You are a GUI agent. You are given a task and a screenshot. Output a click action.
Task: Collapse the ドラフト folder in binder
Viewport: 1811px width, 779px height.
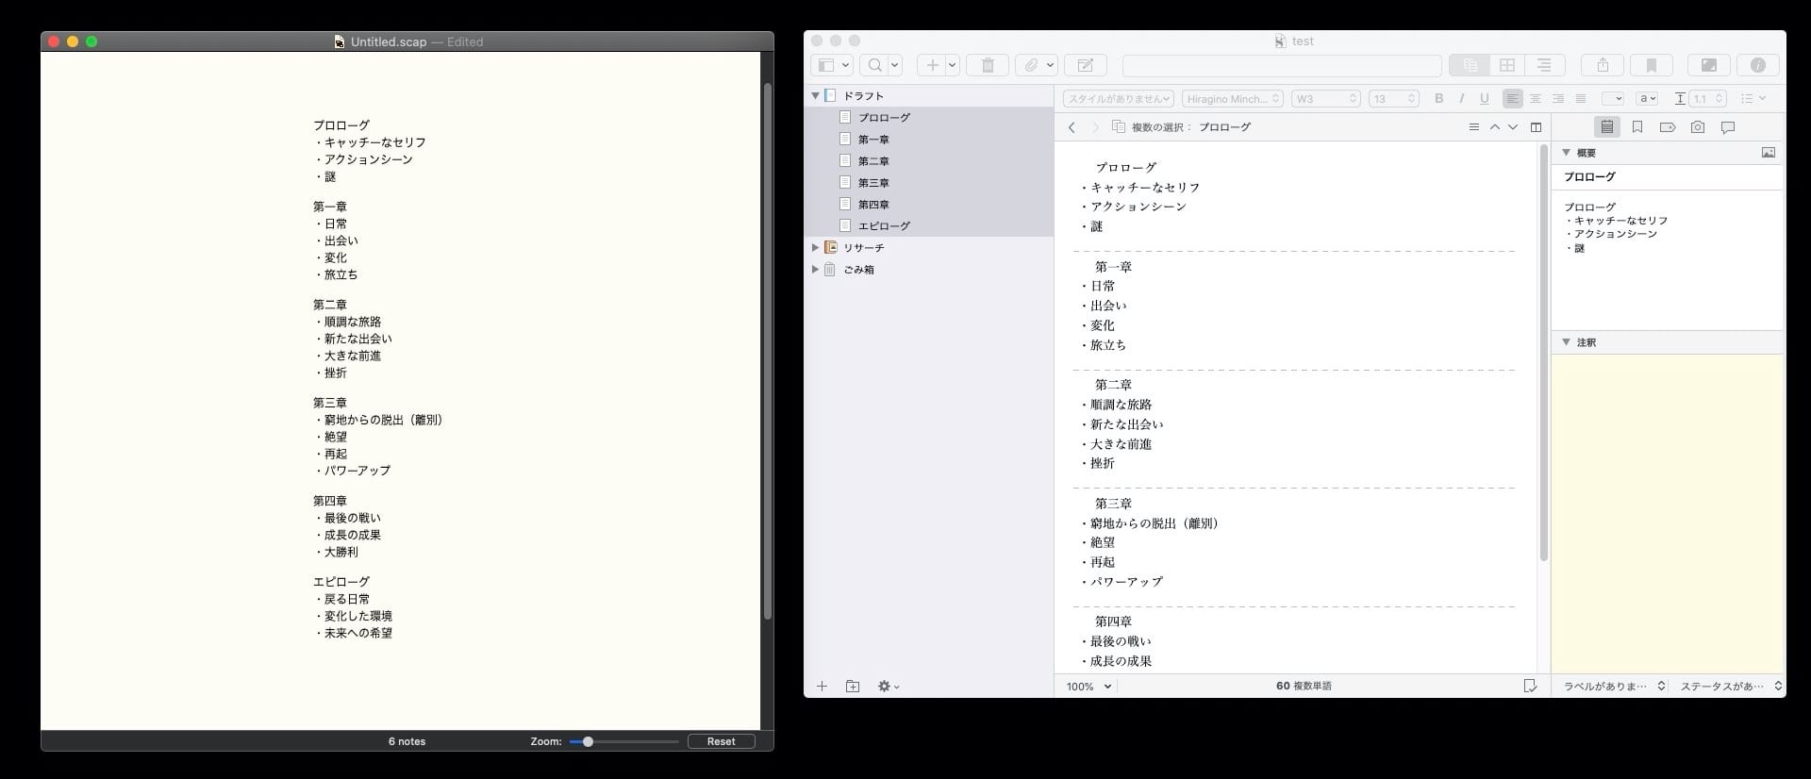(x=815, y=95)
